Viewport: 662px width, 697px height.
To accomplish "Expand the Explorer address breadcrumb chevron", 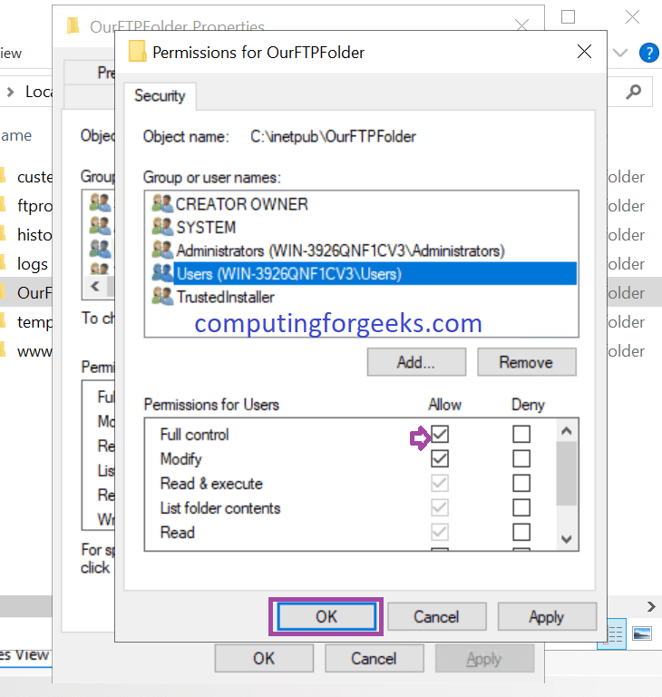I will [x=11, y=92].
